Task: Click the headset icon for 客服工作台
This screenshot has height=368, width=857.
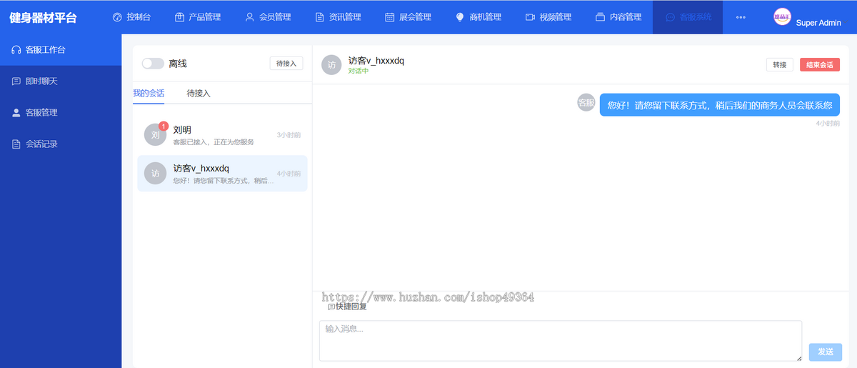Action: pyautogui.click(x=16, y=50)
